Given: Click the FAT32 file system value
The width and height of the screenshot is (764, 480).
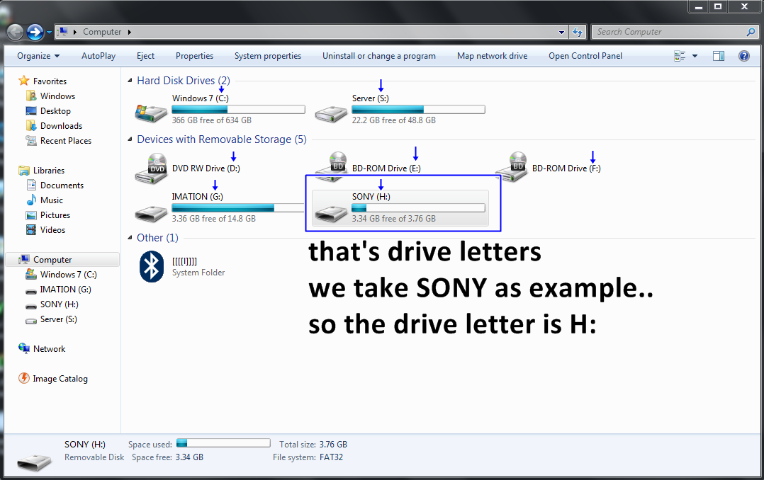Looking at the screenshot, I should coord(331,457).
